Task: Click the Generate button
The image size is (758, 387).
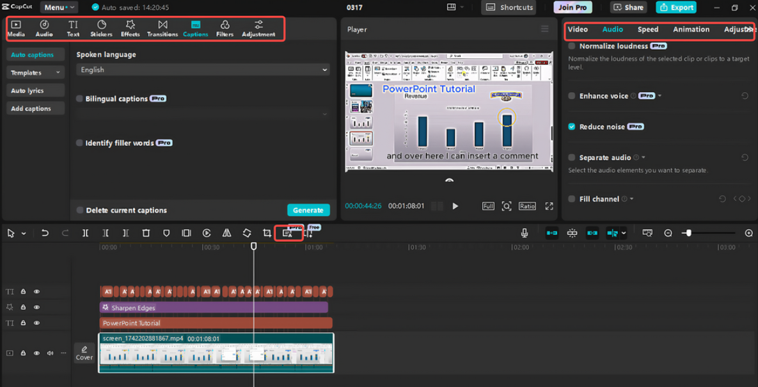Action: [308, 210]
